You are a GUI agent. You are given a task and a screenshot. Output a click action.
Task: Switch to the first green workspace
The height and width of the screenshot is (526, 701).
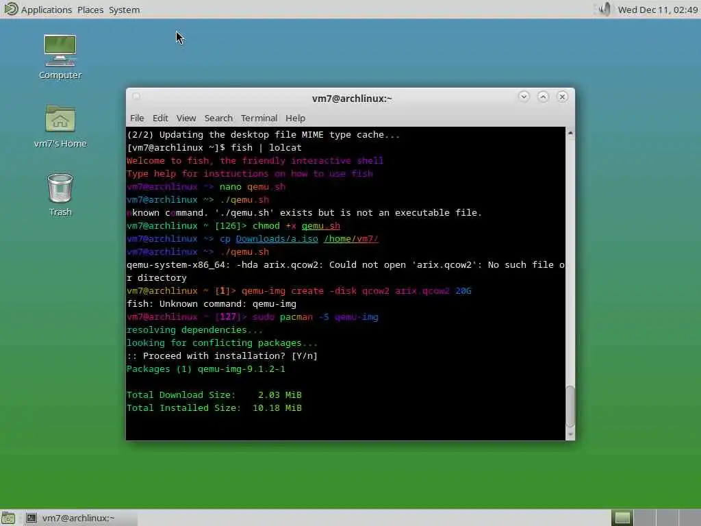[622, 518]
